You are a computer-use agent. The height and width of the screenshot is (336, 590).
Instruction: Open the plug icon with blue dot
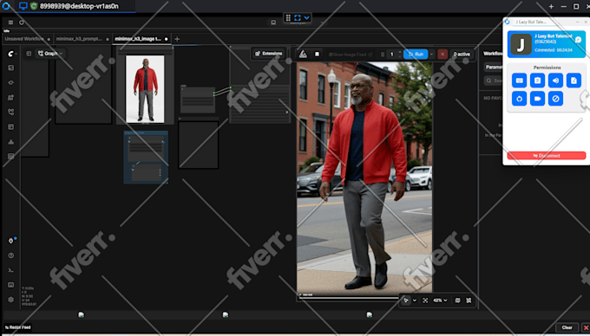(x=11, y=241)
